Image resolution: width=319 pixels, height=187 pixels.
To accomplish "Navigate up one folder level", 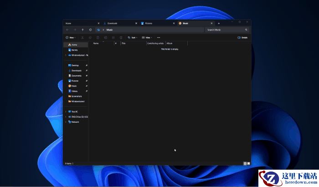I will (x=82, y=30).
